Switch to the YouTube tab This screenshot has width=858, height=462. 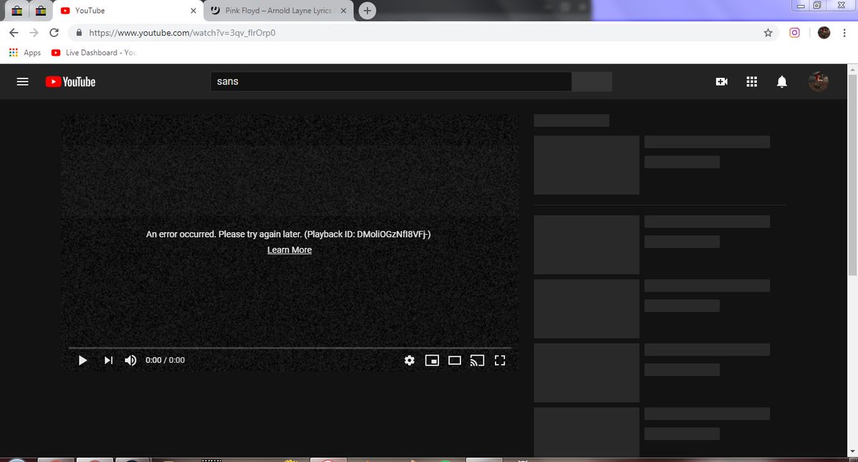(129, 11)
